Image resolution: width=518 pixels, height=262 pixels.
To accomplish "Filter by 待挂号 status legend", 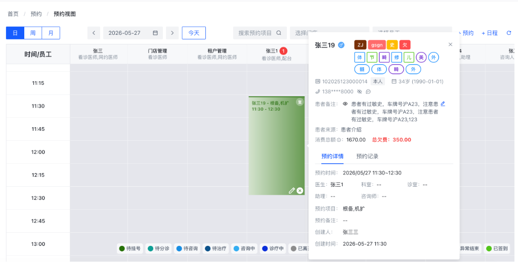I will coord(130,248).
